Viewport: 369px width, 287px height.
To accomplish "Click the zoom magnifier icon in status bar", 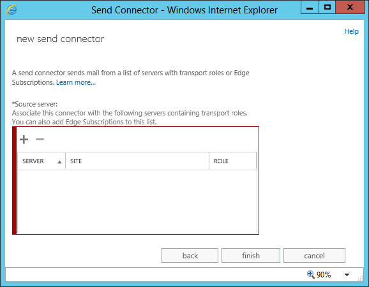I will (311, 274).
